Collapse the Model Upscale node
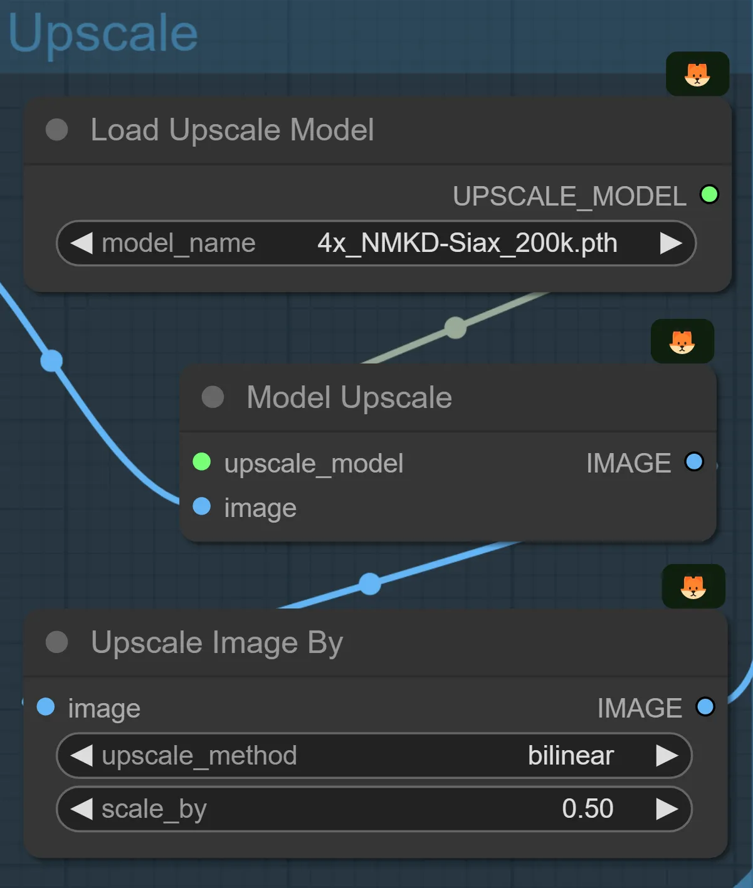Screen dimensions: 753x888 [x=213, y=397]
